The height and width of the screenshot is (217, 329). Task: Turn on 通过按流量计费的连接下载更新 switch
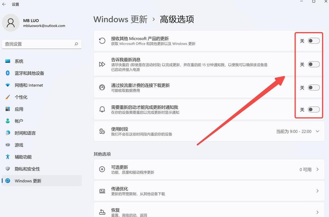pos(314,87)
